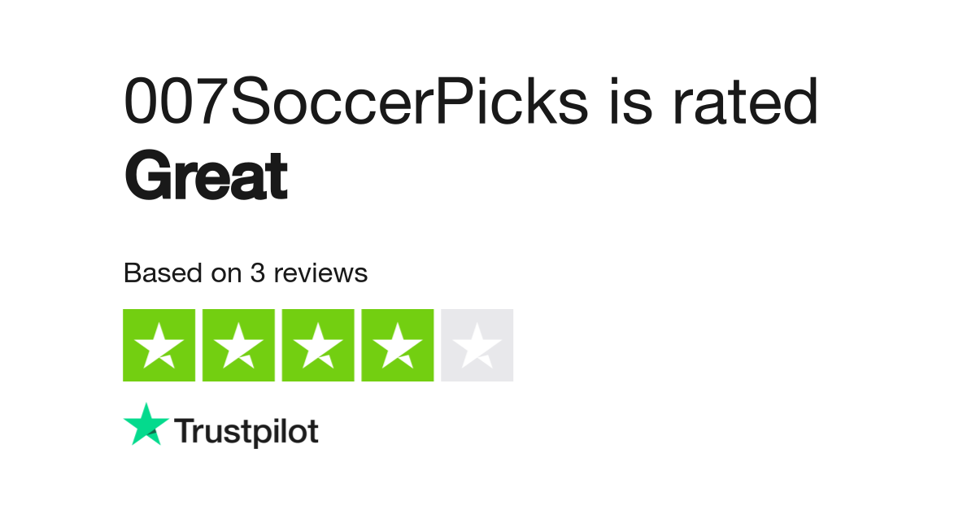The width and height of the screenshot is (976, 510).
Task: Choose the third green rating star
Action: [318, 345]
